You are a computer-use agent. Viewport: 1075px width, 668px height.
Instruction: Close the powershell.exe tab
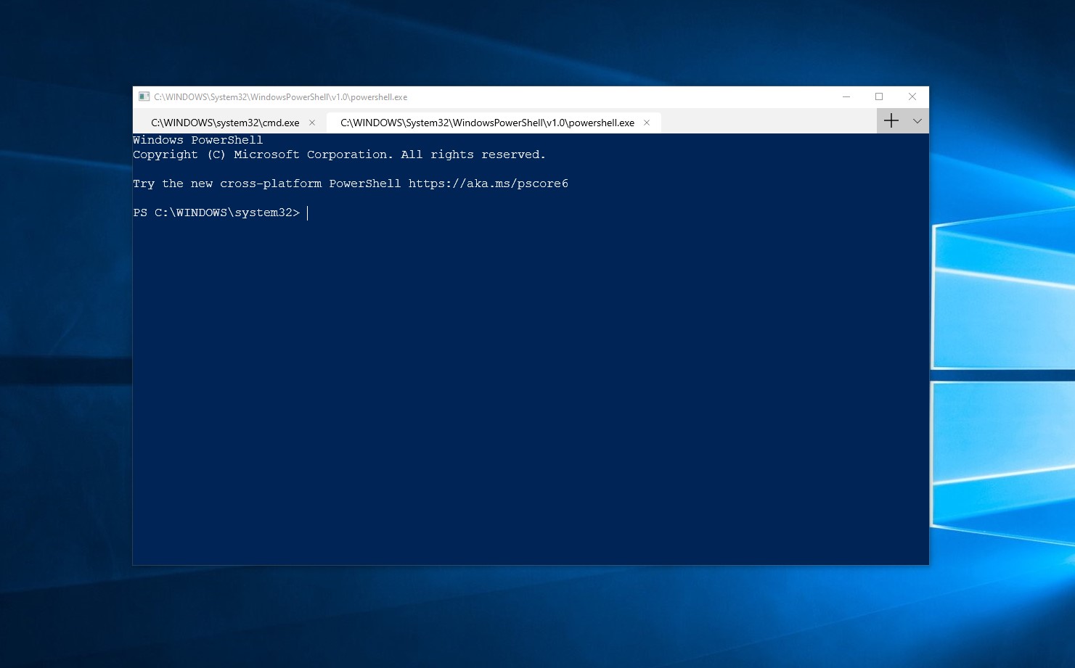[x=647, y=123]
